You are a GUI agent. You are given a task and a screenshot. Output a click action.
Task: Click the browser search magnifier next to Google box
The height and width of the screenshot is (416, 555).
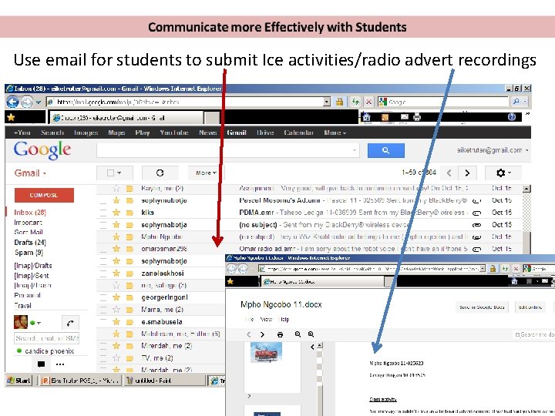pyautogui.click(x=516, y=102)
